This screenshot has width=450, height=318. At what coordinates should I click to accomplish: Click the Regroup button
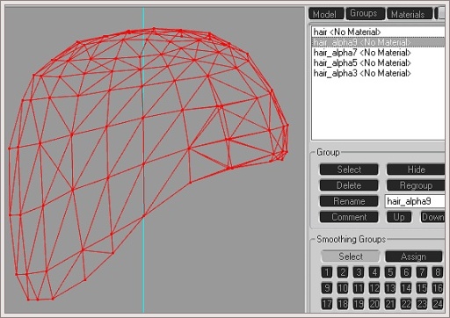click(416, 185)
